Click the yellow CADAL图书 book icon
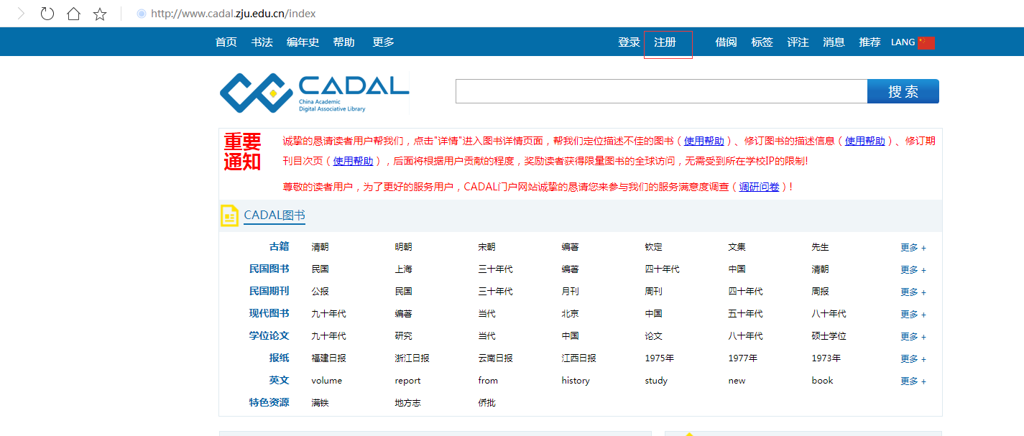 (x=229, y=215)
